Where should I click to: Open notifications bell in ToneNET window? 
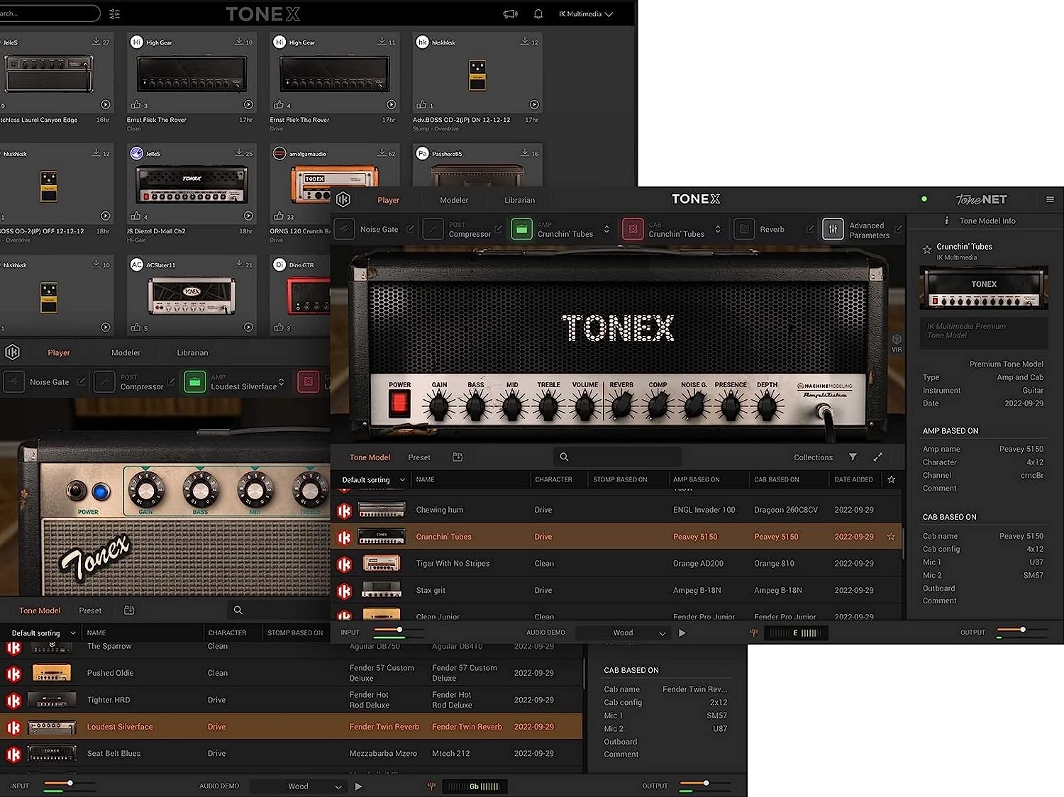pyautogui.click(x=538, y=13)
